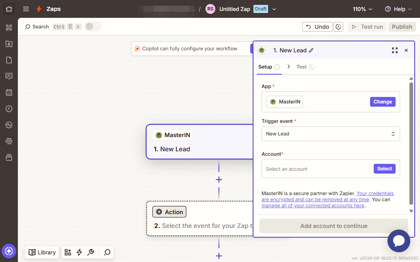
Task: Go to the Zapier home icon
Action: click(x=9, y=9)
